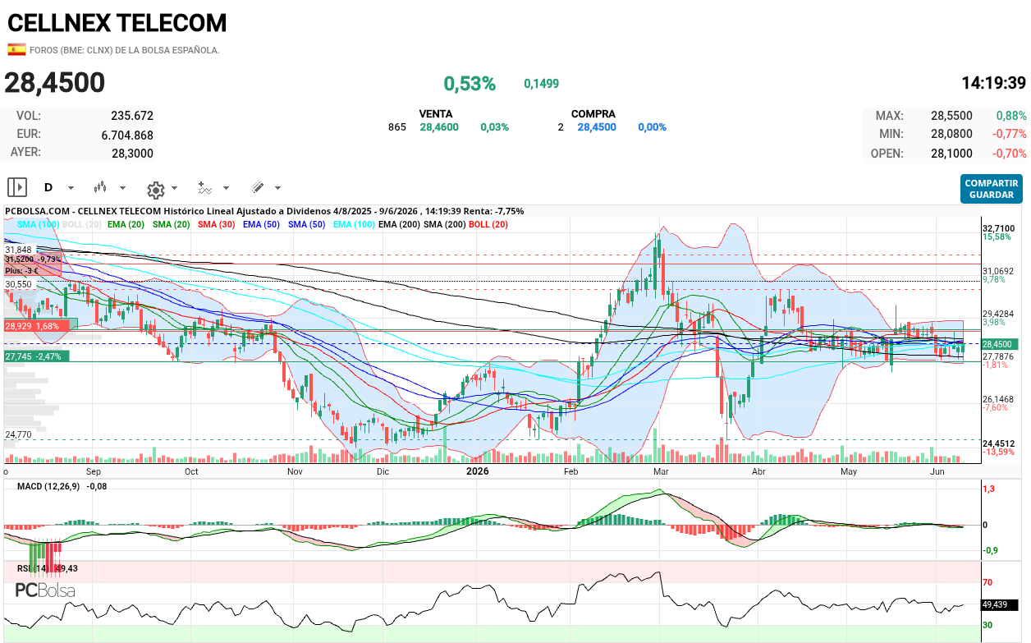The width and height of the screenshot is (1031, 643).
Task: Toggle the blue EMA (50) legend
Action: [262, 224]
